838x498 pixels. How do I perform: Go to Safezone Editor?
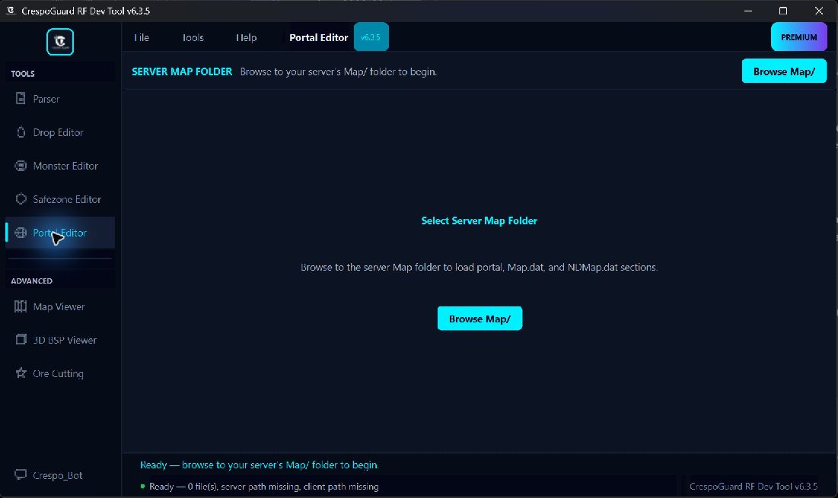60,199
